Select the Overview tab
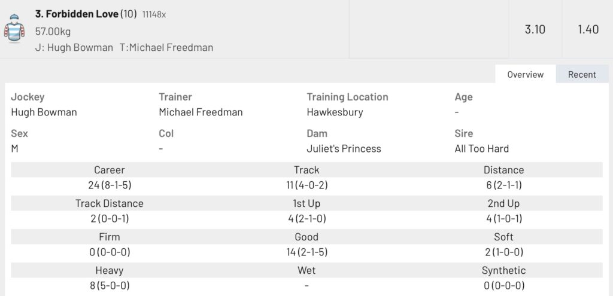Screen dimensions: 613x296 point(525,74)
